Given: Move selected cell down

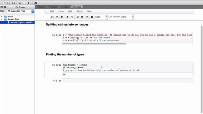Looking at the screenshot, I should pyautogui.click(x=72, y=17).
